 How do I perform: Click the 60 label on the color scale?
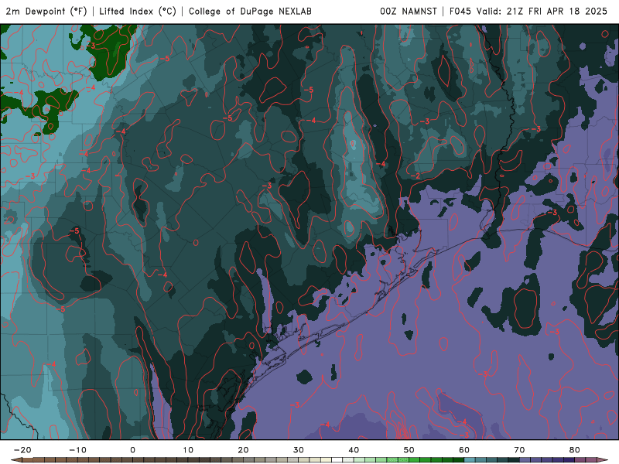pos(464,450)
